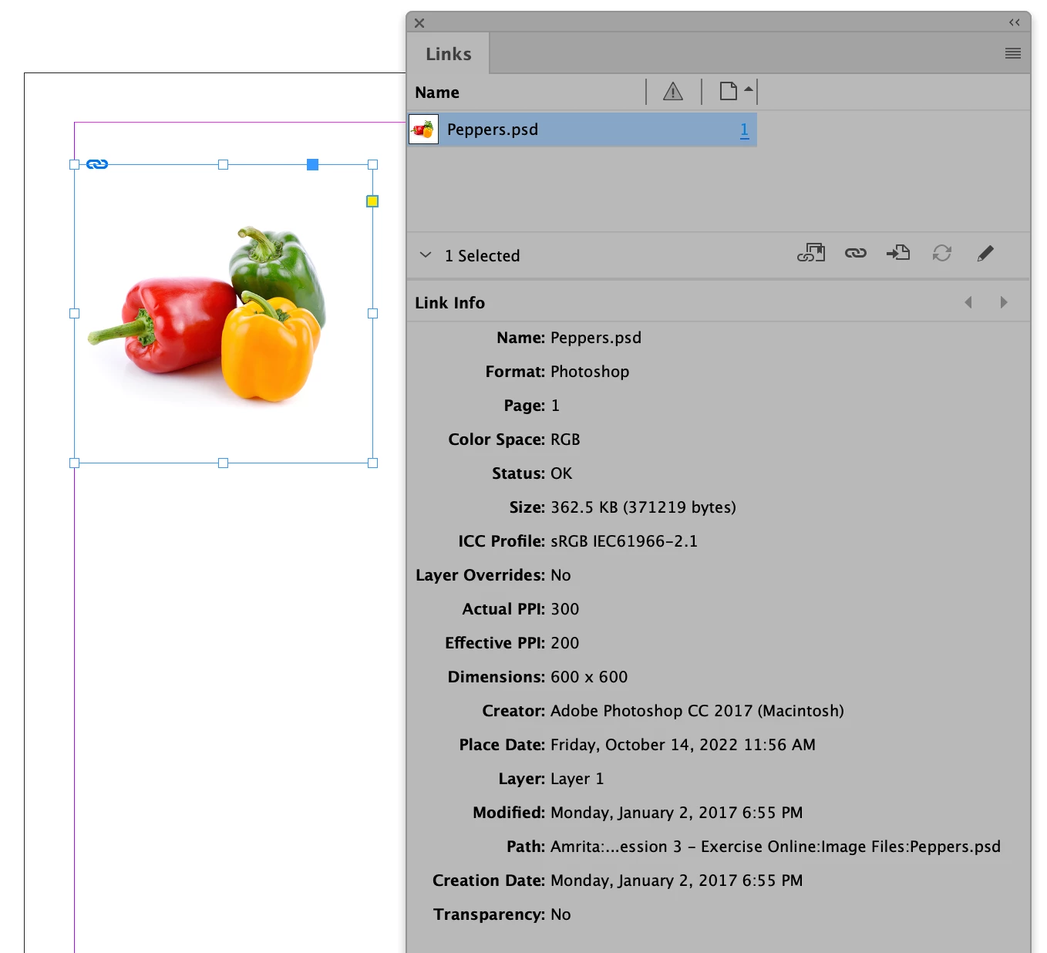Click the Name value 'Peppers.psd' in Link Info
This screenshot has width=1047, height=953.
596,338
